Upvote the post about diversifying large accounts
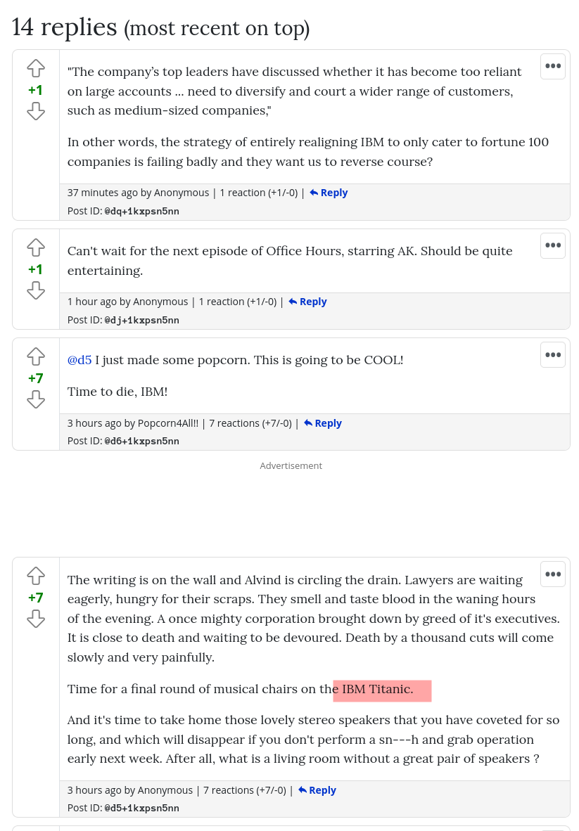 tap(35, 68)
